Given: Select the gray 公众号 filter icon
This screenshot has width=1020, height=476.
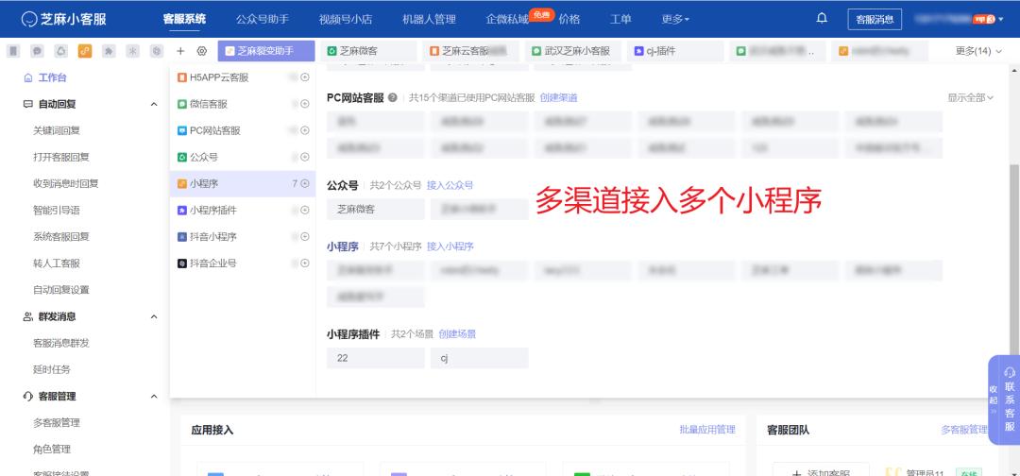Looking at the screenshot, I should 60,51.
